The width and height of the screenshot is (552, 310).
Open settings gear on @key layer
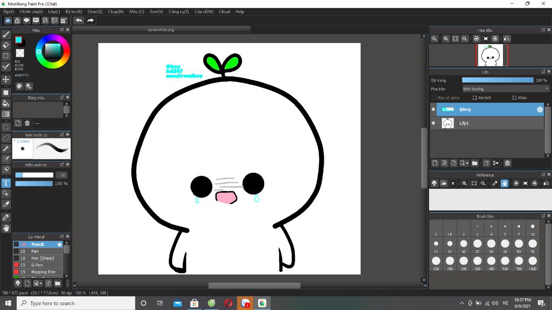tap(539, 110)
